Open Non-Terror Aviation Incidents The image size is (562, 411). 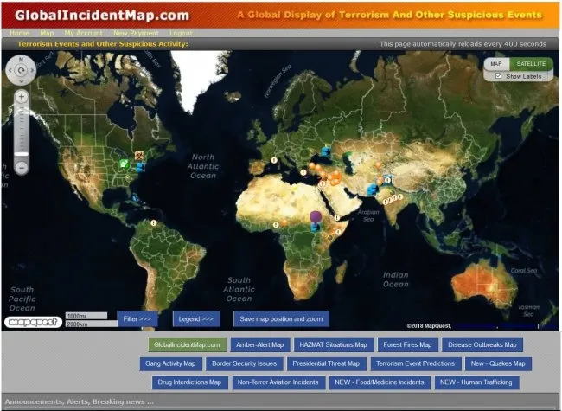point(278,382)
